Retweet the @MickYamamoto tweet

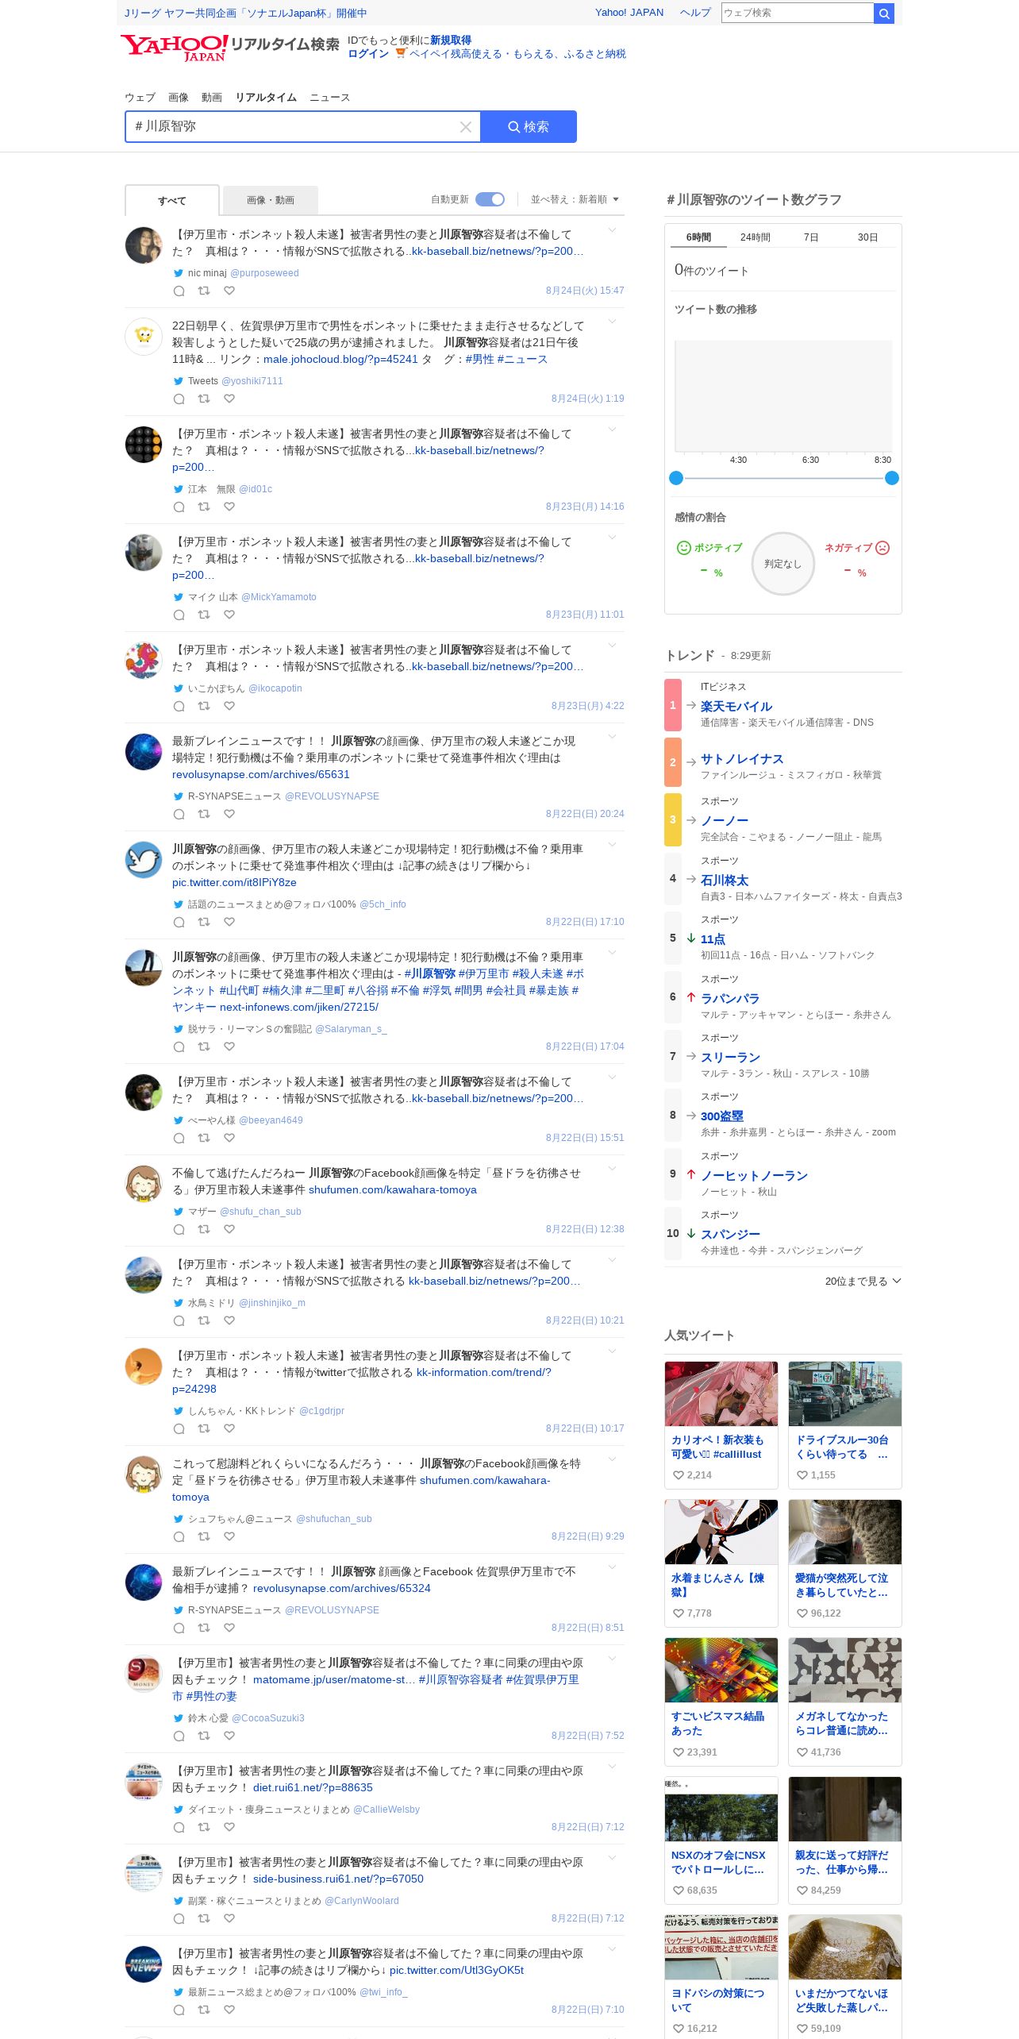tap(204, 615)
